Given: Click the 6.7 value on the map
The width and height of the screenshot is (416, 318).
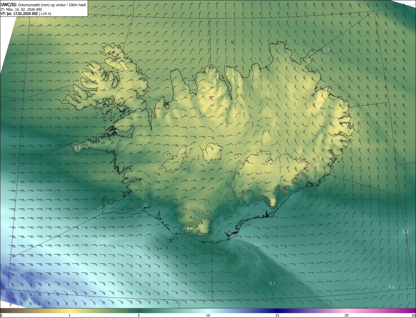Looking at the screenshot, I should click(x=405, y=232).
